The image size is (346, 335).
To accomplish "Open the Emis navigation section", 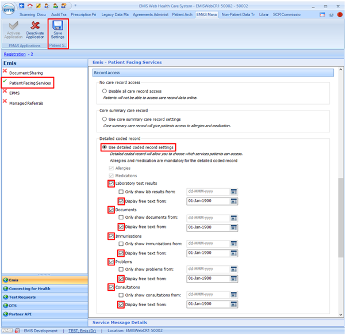I will tap(45, 280).
